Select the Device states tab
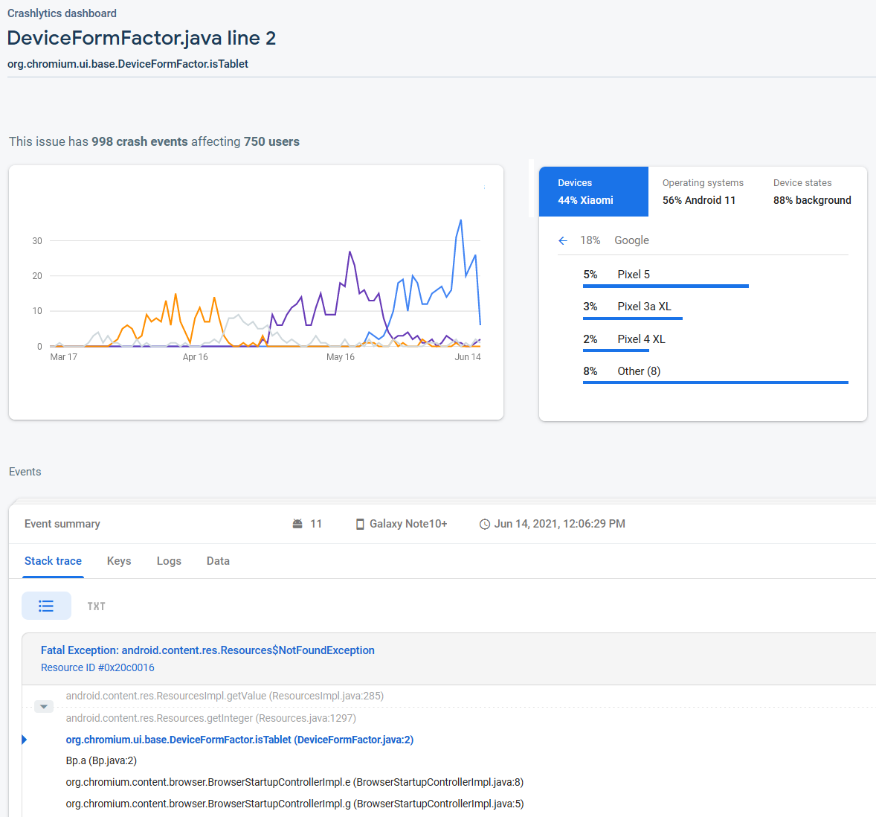 pyautogui.click(x=811, y=192)
